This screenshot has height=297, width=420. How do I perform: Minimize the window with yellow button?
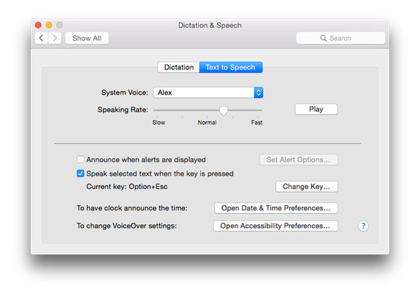pos(49,25)
